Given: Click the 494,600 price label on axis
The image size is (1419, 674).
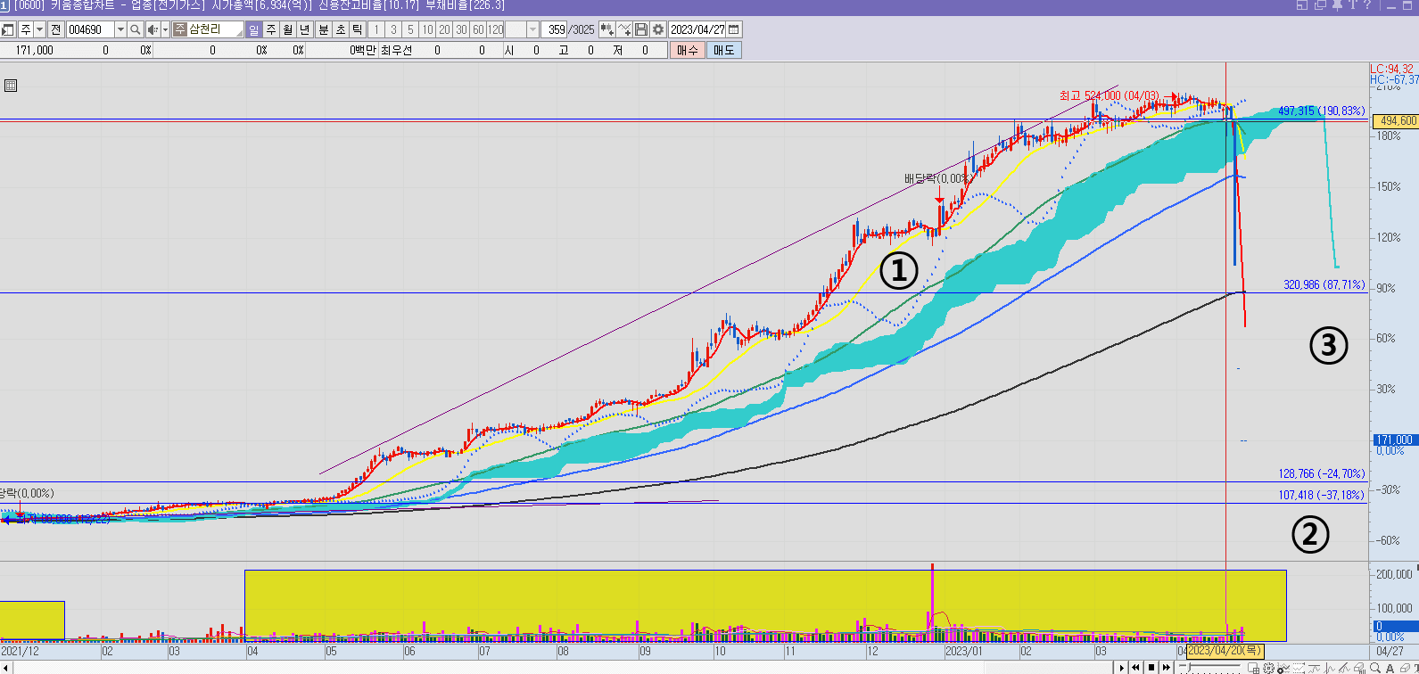Looking at the screenshot, I should pyautogui.click(x=1396, y=120).
